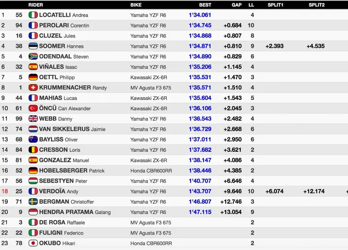
Task: Click best lap time 1'34.061
Action: click(x=200, y=15)
